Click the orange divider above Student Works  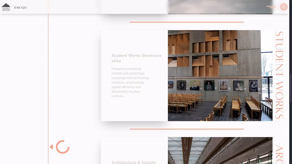pos(187,22)
